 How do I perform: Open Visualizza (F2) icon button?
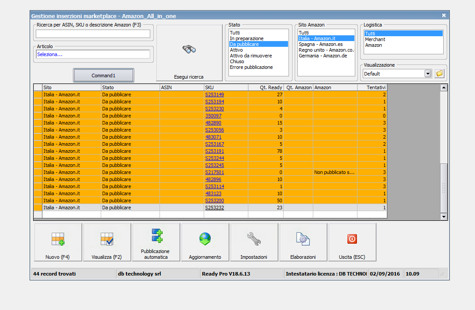[107, 242]
